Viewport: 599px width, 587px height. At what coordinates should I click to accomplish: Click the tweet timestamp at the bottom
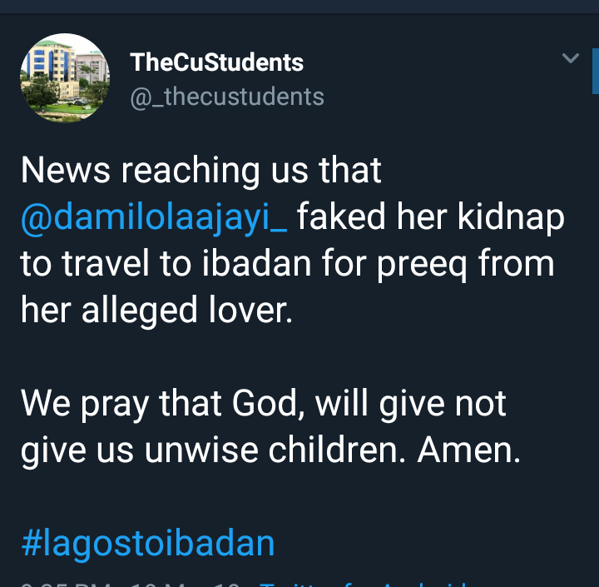click(125, 582)
